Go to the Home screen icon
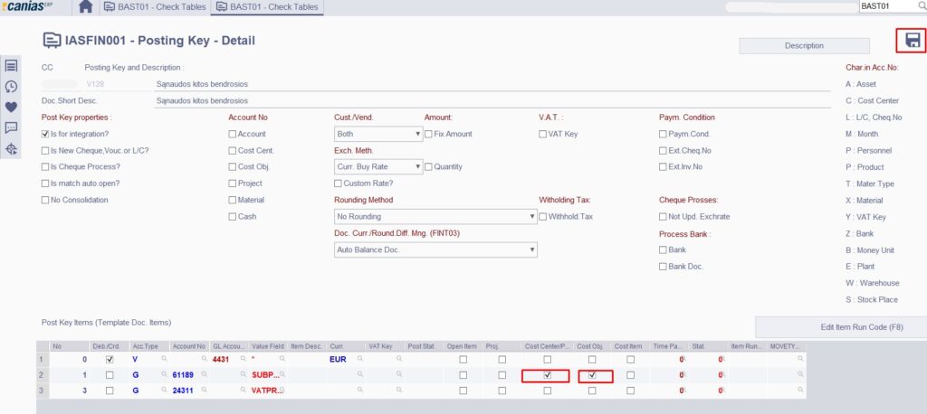Image resolution: width=927 pixels, height=414 pixels. click(86, 7)
